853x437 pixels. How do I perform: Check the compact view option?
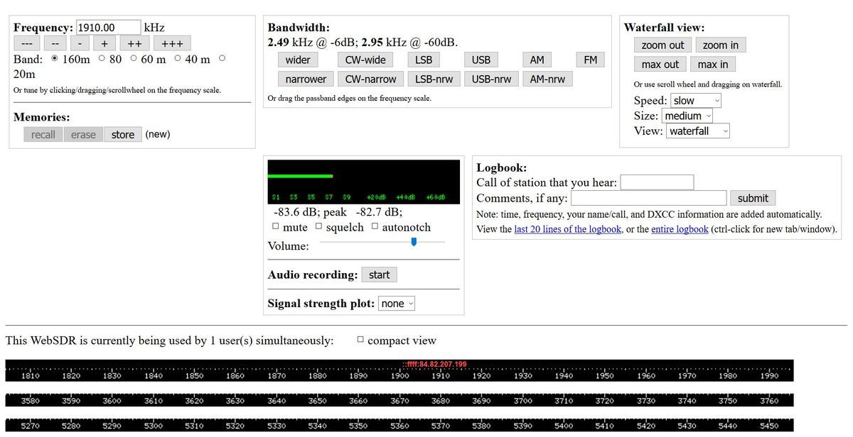coord(360,340)
